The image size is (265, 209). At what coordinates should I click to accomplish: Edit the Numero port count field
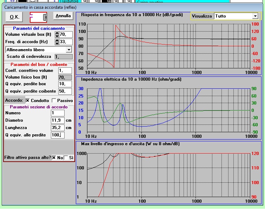click(x=58, y=113)
